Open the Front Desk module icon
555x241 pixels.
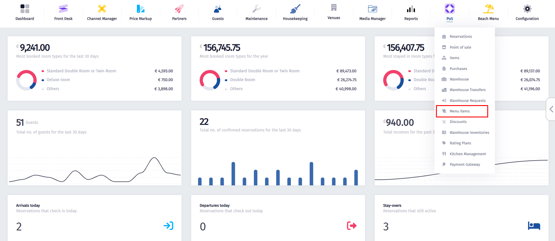tap(63, 9)
